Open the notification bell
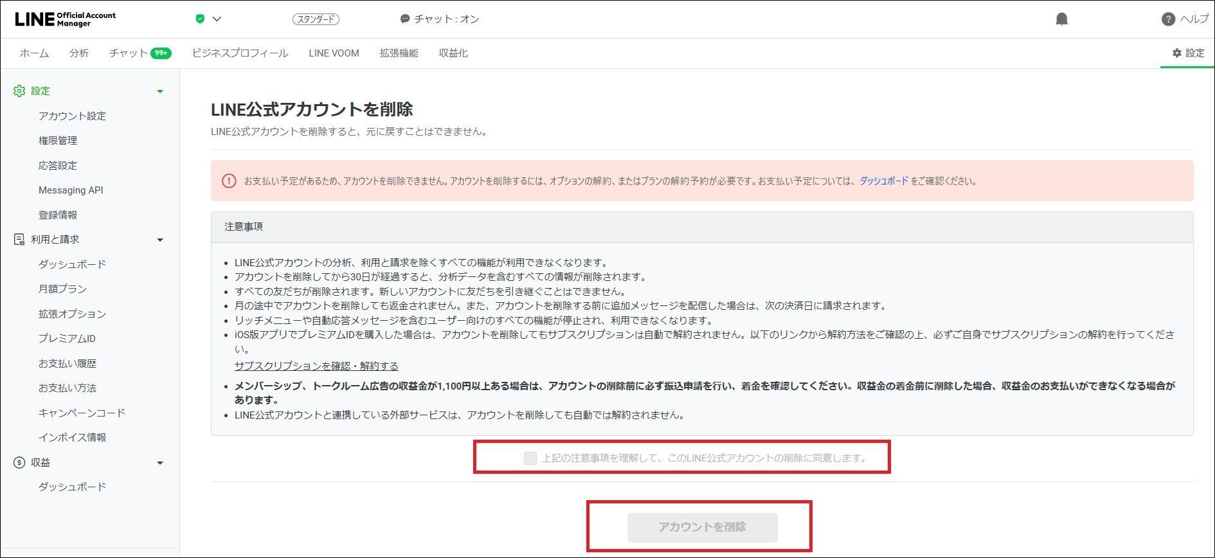The image size is (1215, 558). (1062, 19)
